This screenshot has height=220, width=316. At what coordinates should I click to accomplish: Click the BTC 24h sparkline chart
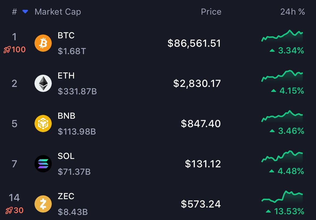click(x=282, y=36)
